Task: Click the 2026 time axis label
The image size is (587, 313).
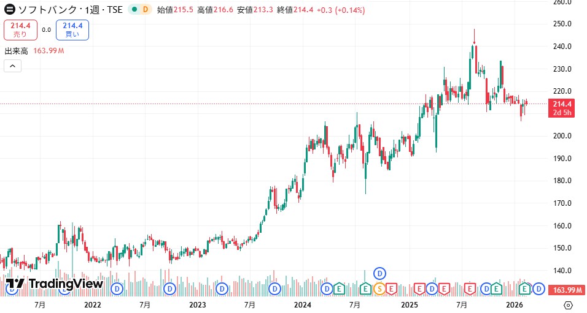Action: click(x=515, y=305)
